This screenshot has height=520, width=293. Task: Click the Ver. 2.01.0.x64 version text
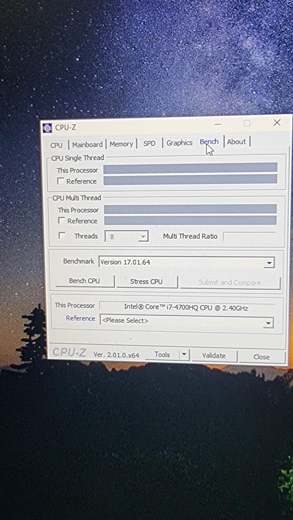pyautogui.click(x=116, y=355)
